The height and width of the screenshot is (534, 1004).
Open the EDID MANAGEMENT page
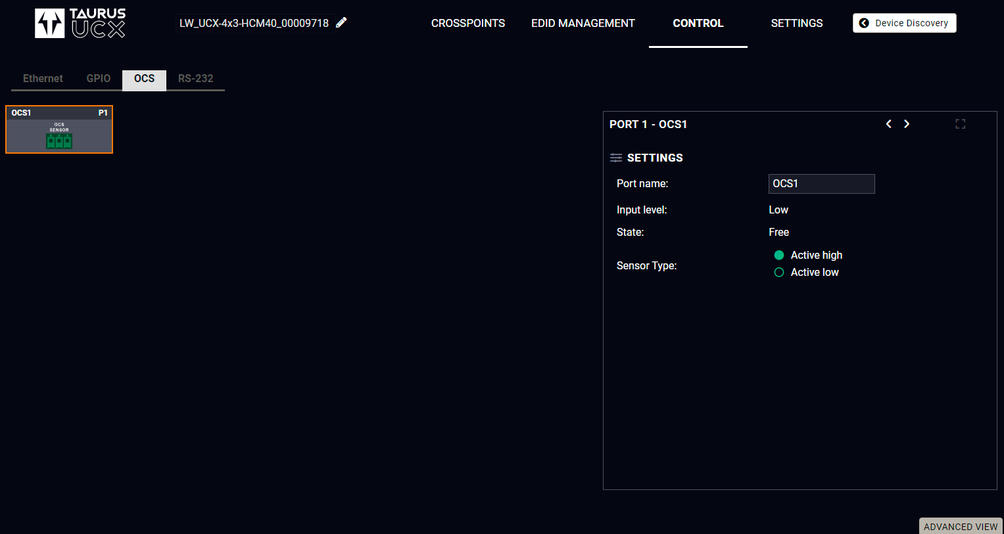(583, 23)
